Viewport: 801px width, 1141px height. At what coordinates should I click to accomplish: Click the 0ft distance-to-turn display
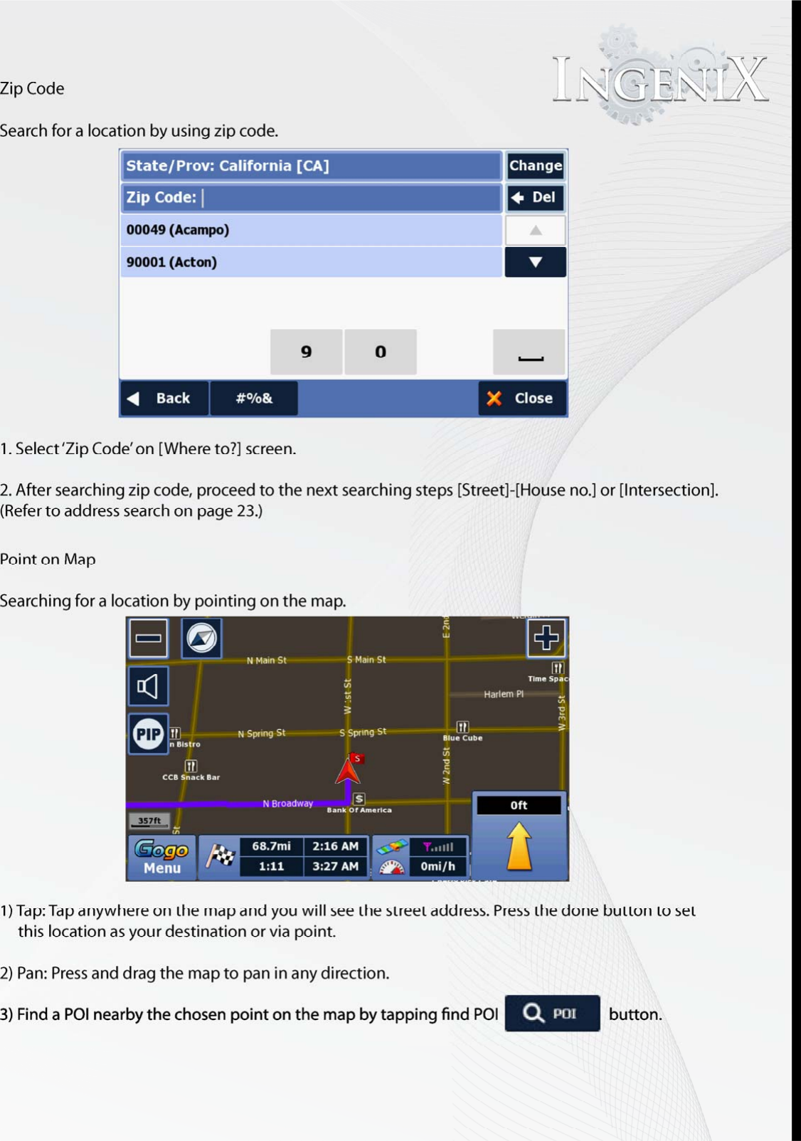pos(519,805)
